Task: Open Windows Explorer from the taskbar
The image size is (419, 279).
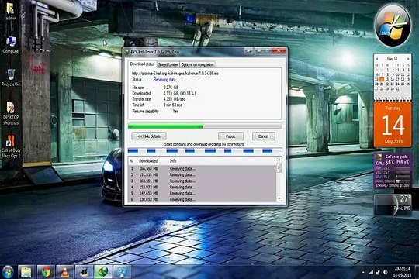Action: [x=26, y=272]
